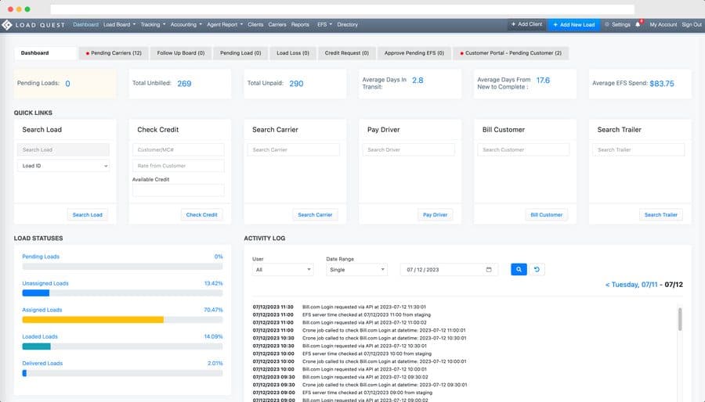Click the Pay Driver button
Image resolution: width=705 pixels, height=402 pixels.
(x=435, y=215)
